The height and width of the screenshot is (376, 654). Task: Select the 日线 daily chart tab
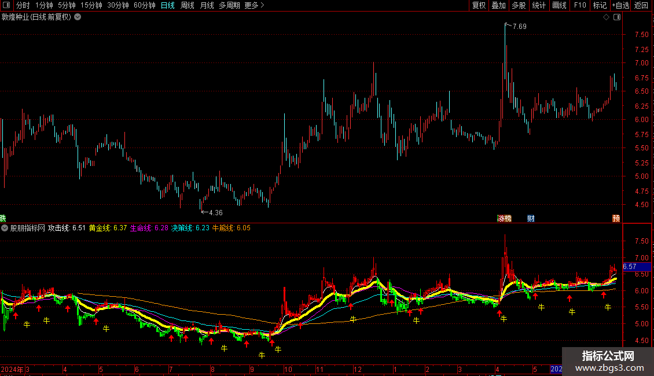click(168, 5)
